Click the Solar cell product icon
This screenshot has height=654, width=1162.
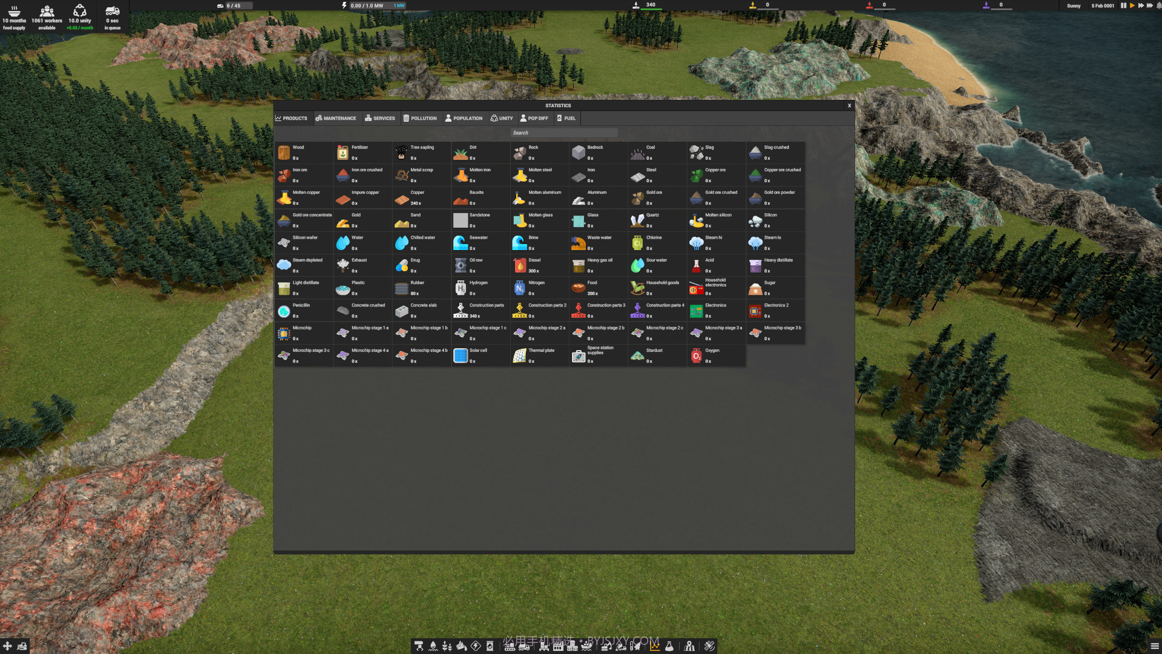[x=461, y=356]
